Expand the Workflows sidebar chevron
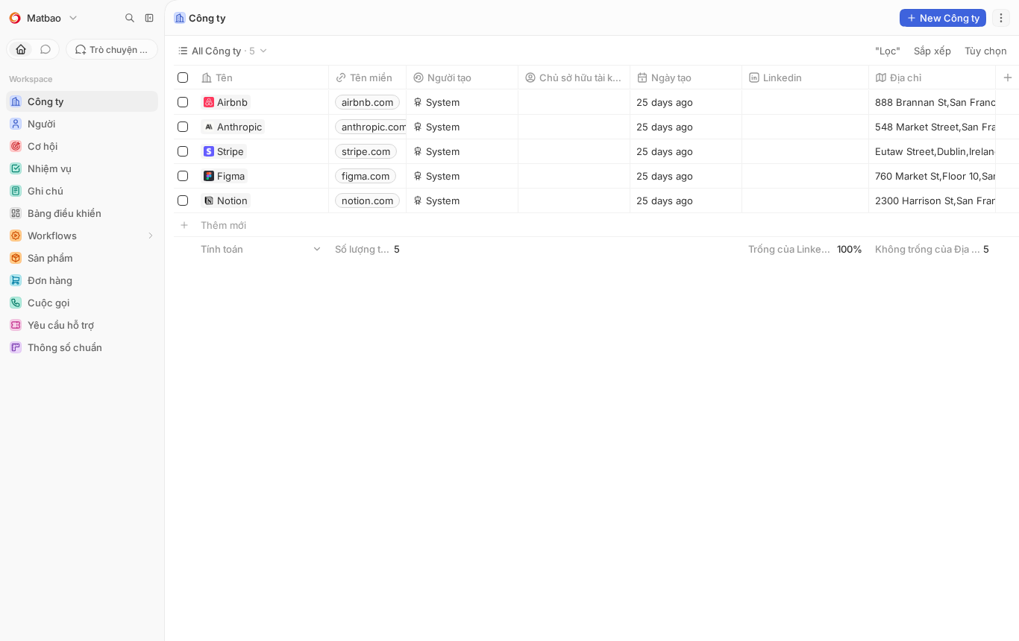This screenshot has width=1019, height=641. click(x=151, y=236)
